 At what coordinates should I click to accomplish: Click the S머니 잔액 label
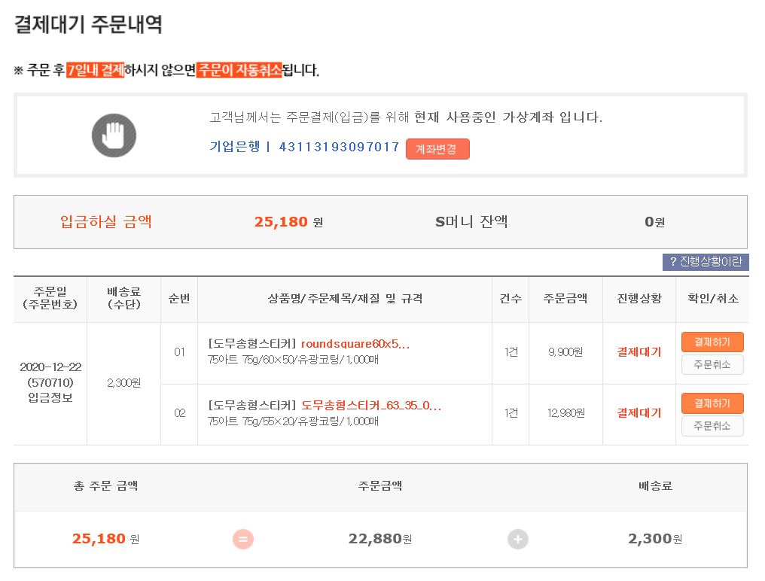coord(471,222)
